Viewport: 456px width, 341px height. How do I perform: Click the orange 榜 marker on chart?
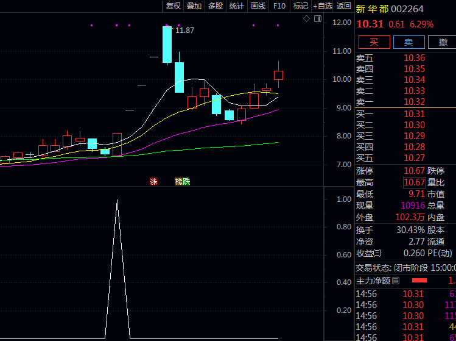tap(178, 181)
